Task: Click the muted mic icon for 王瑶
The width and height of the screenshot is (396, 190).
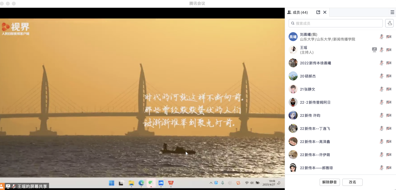Action: [x=382, y=50]
